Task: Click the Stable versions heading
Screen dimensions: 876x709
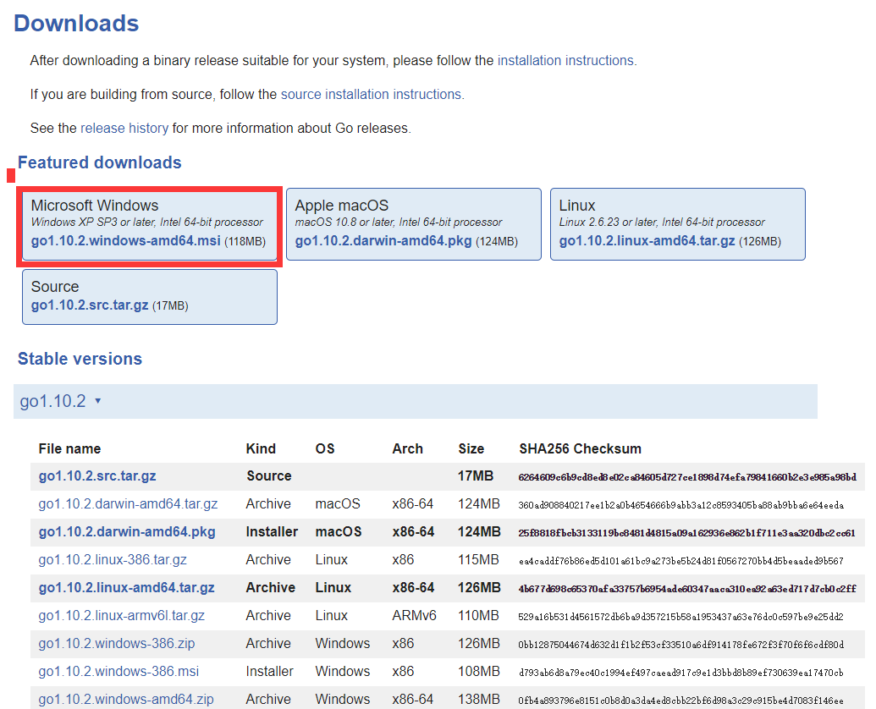Action: 80,359
